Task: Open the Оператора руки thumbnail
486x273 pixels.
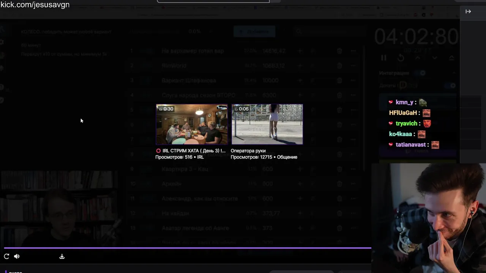Action: pyautogui.click(x=267, y=124)
